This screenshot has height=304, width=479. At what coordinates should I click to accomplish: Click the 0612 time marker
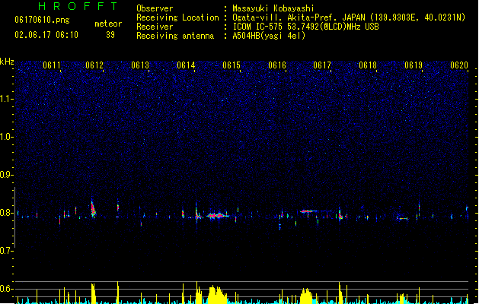tap(94, 65)
